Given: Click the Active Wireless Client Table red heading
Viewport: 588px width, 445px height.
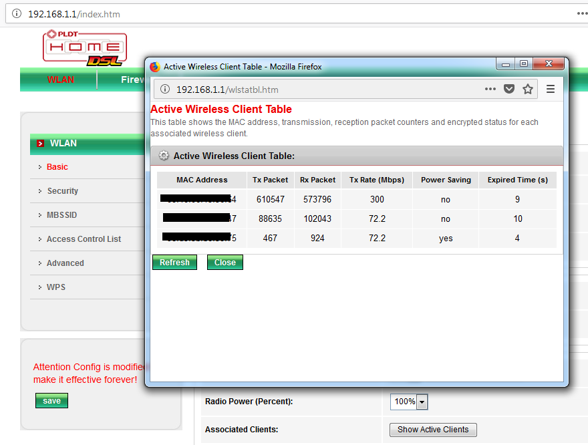Looking at the screenshot, I should tap(221, 109).
